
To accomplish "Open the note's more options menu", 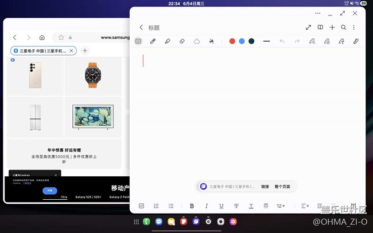I will click(x=354, y=27).
